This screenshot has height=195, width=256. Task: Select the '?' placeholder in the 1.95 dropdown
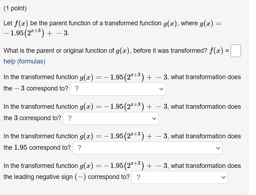click(79, 148)
